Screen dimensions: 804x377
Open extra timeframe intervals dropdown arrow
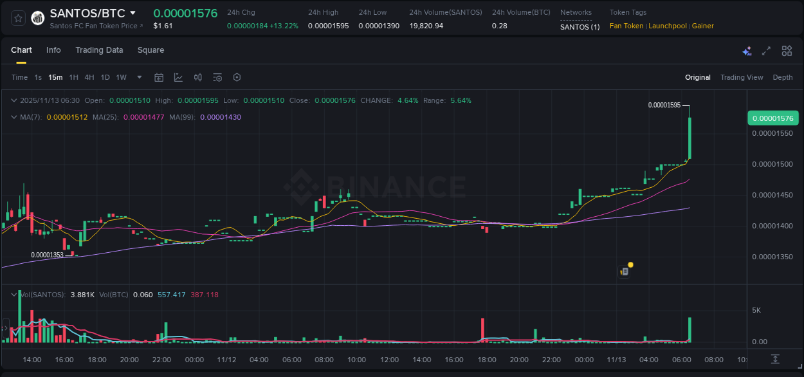click(138, 77)
